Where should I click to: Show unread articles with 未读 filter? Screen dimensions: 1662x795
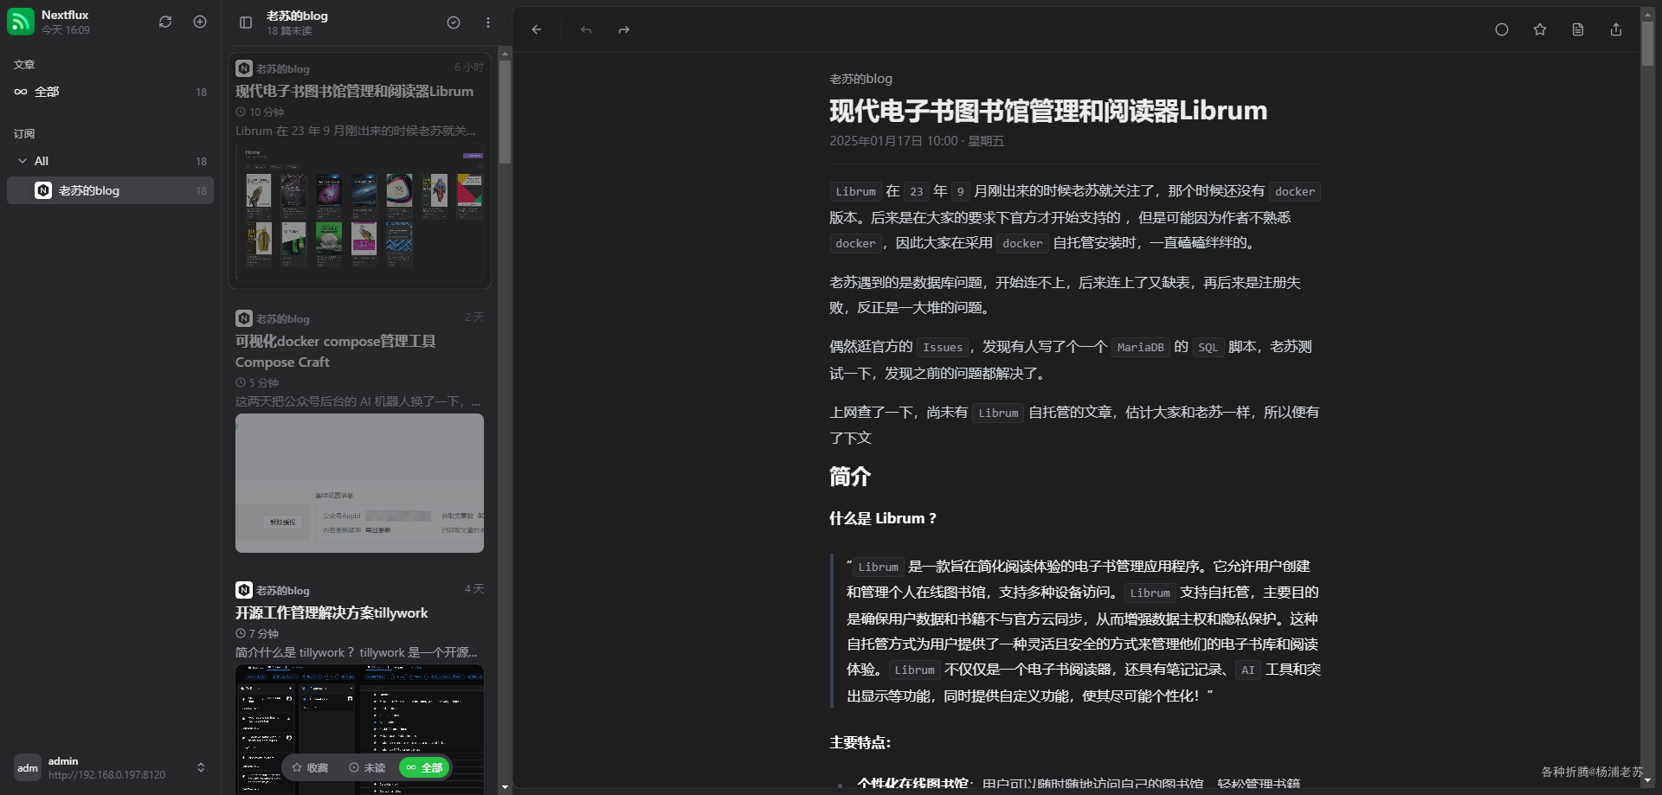pyautogui.click(x=367, y=767)
